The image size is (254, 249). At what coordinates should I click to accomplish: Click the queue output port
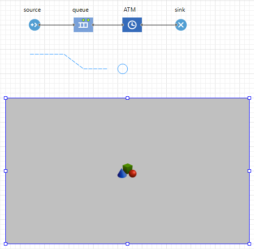93,25
